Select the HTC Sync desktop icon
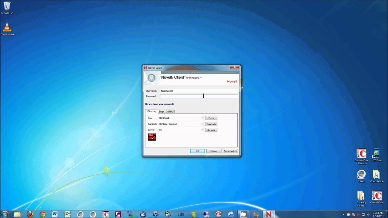Viewport: 388px width, 218px height. coord(376,155)
